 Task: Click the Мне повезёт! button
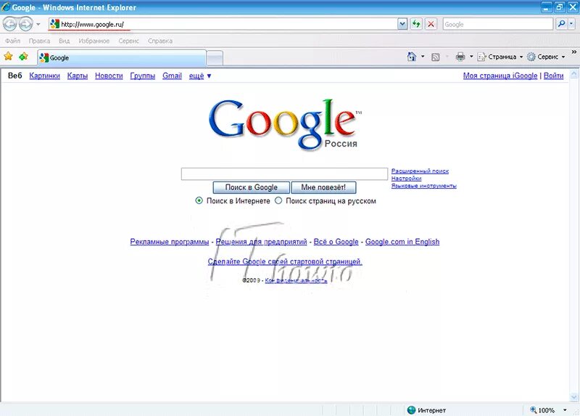click(x=323, y=187)
